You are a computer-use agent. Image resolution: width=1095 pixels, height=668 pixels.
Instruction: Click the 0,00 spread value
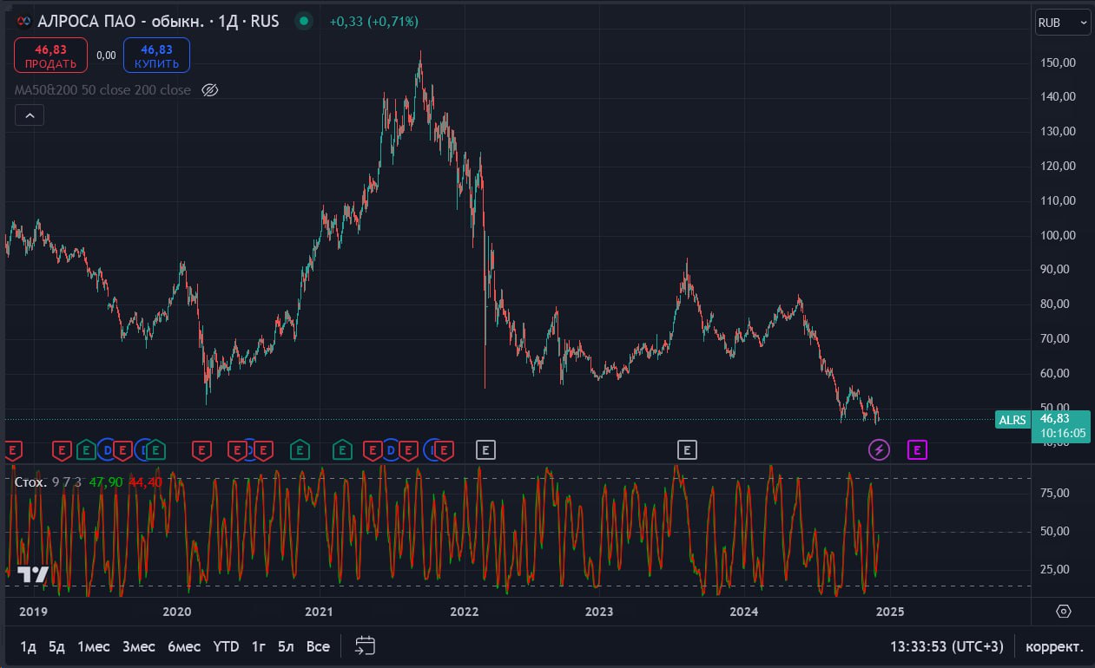coord(106,56)
